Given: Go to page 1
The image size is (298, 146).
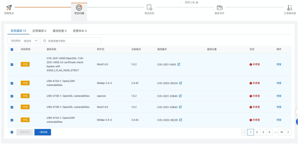Looking at the screenshot, I should (251, 132).
